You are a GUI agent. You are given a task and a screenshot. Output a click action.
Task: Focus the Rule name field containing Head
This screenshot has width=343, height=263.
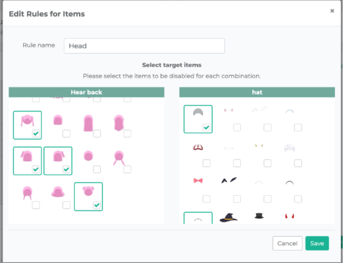point(144,46)
